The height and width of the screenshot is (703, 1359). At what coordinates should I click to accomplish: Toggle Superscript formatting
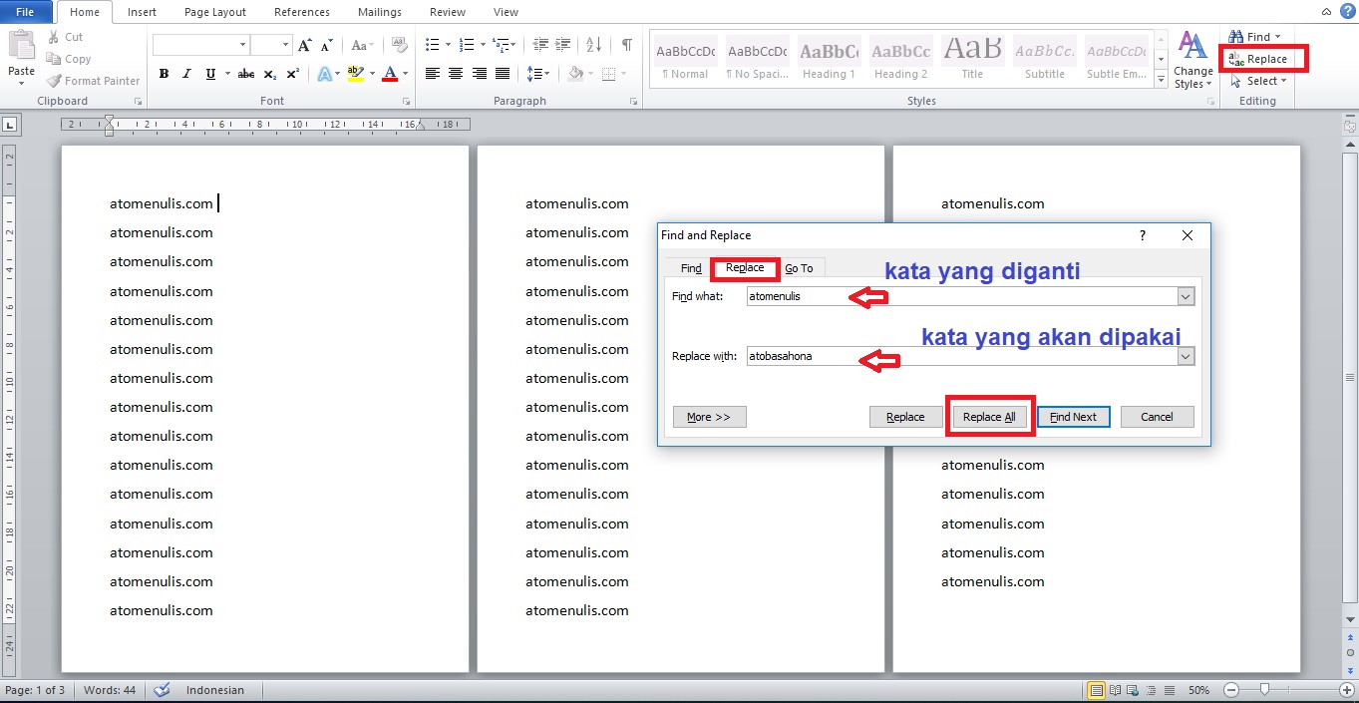click(293, 74)
